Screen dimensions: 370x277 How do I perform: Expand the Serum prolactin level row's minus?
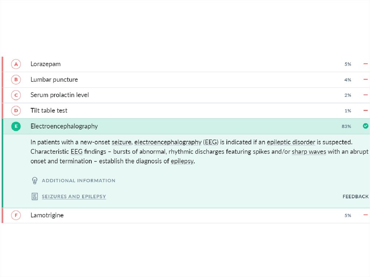click(x=365, y=95)
